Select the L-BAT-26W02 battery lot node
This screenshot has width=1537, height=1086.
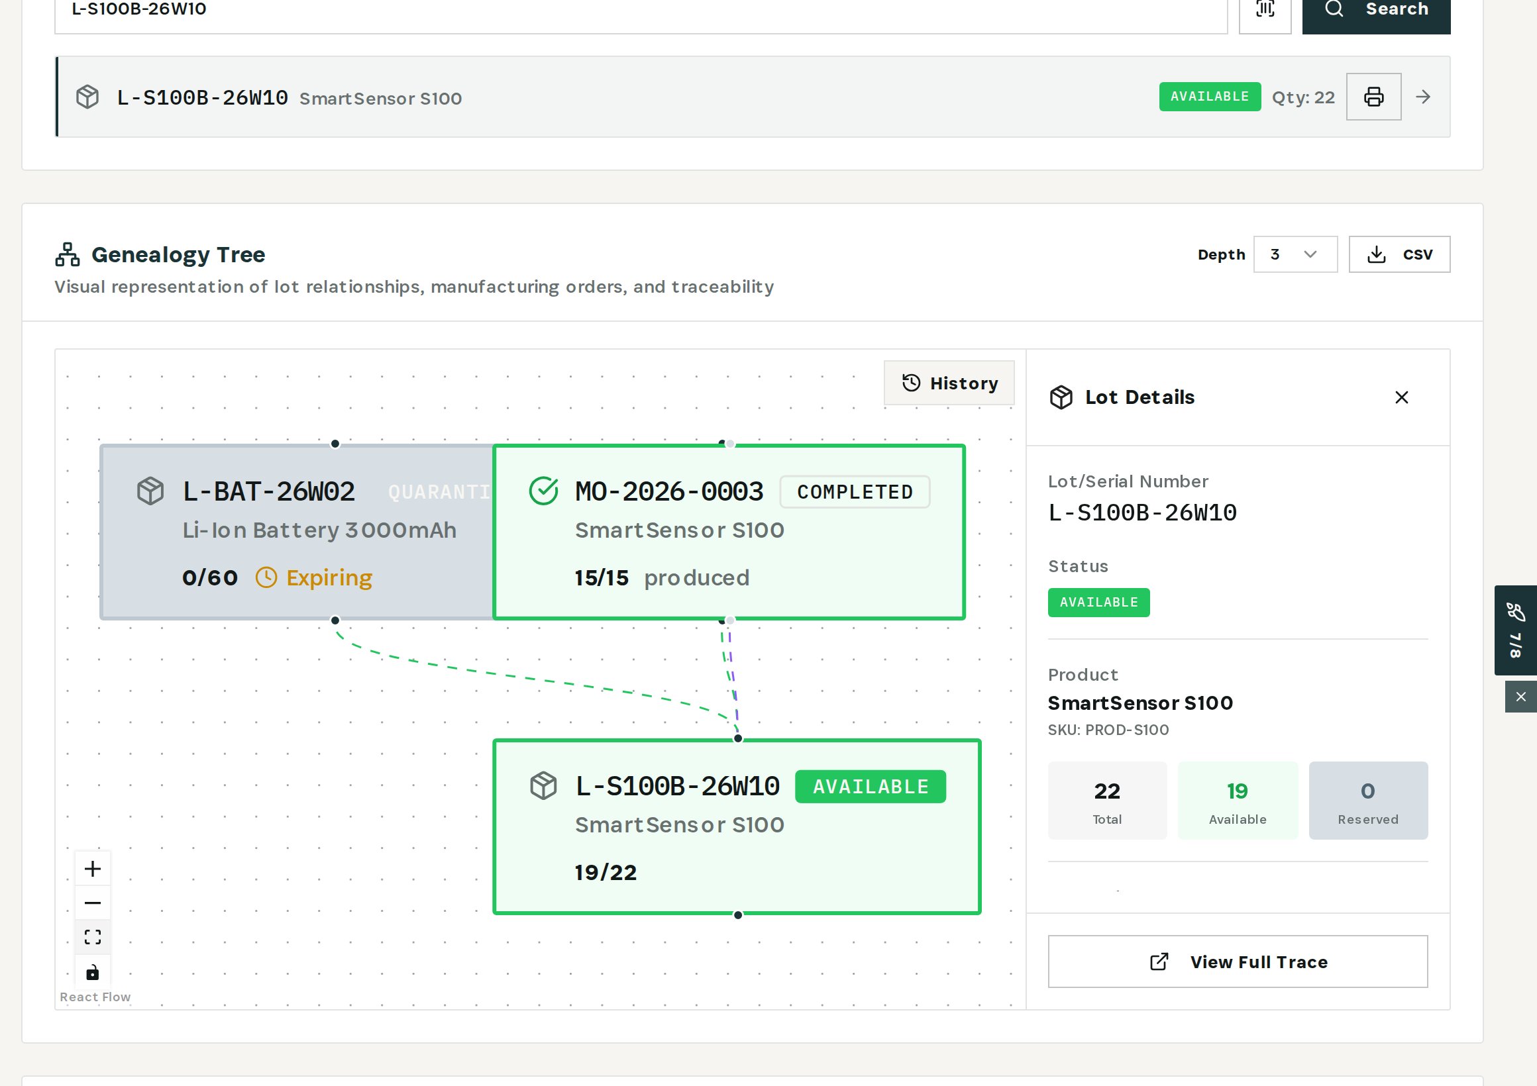[x=297, y=532]
